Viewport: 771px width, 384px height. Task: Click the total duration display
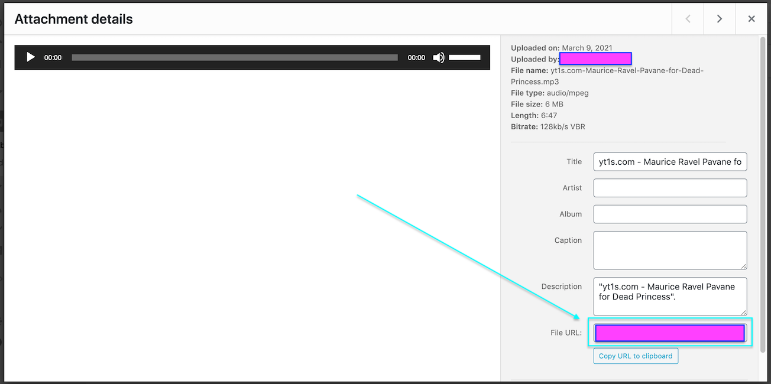click(x=416, y=57)
